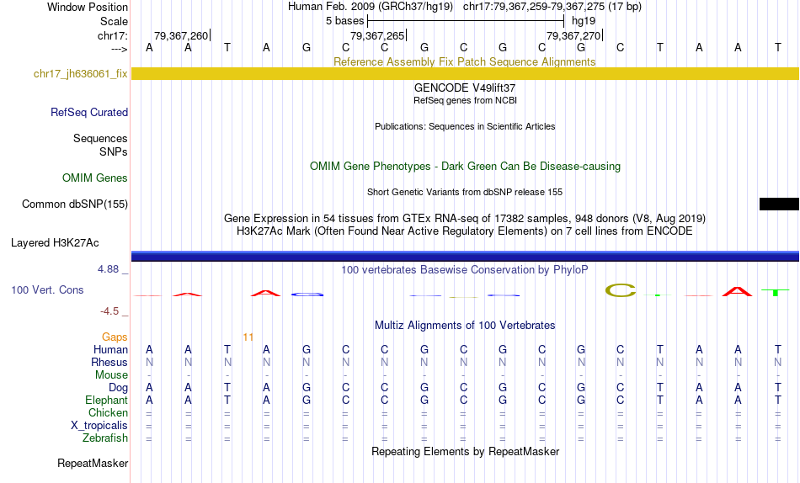Open Publications: Sequences in Scientific Articles title
Screen dimensions: 800x483
tap(465, 126)
